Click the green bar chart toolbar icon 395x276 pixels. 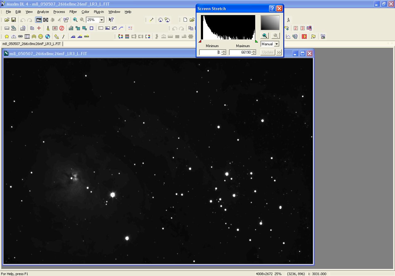coord(71,28)
